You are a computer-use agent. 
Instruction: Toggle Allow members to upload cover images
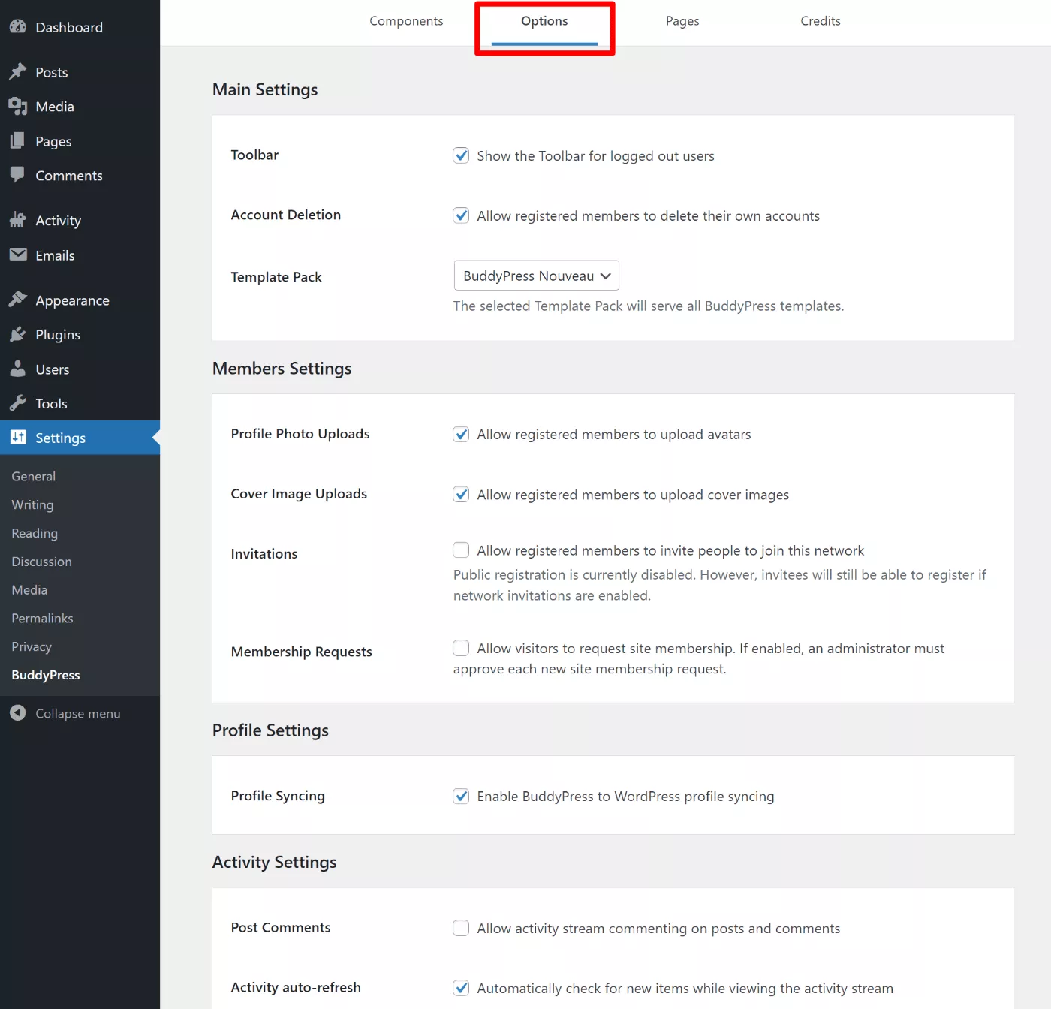[x=461, y=494]
